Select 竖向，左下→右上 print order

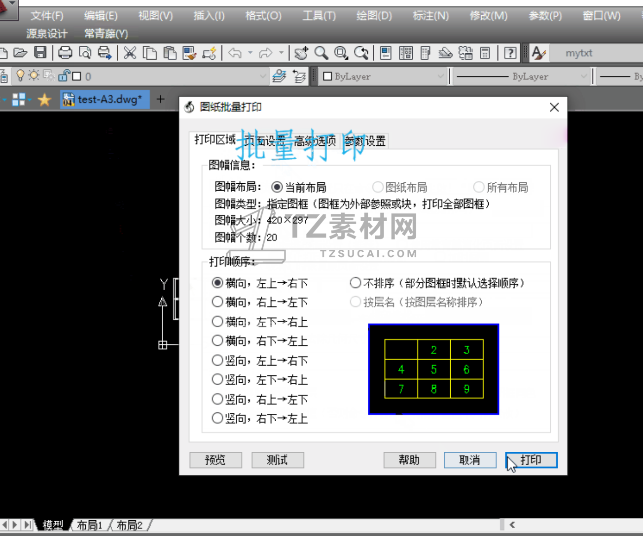260,380
